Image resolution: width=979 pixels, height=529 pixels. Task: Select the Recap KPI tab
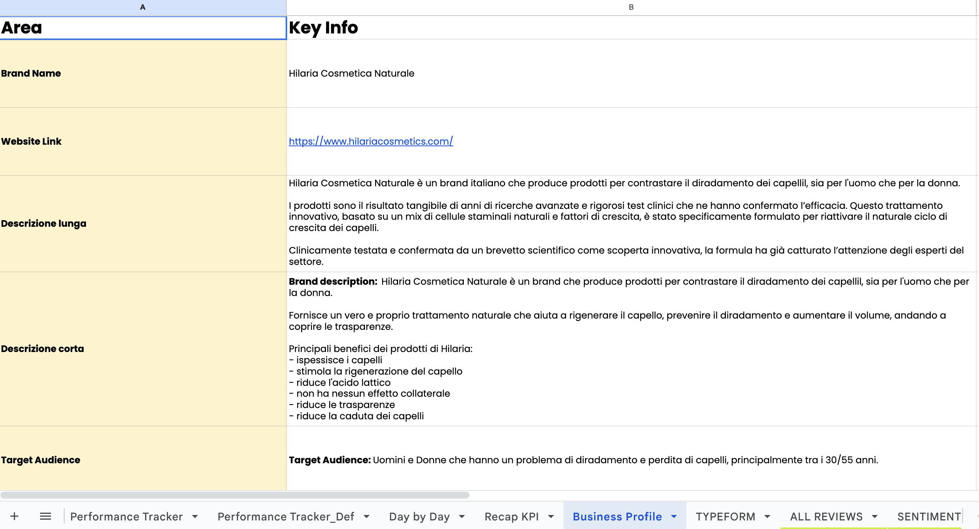[x=512, y=516]
